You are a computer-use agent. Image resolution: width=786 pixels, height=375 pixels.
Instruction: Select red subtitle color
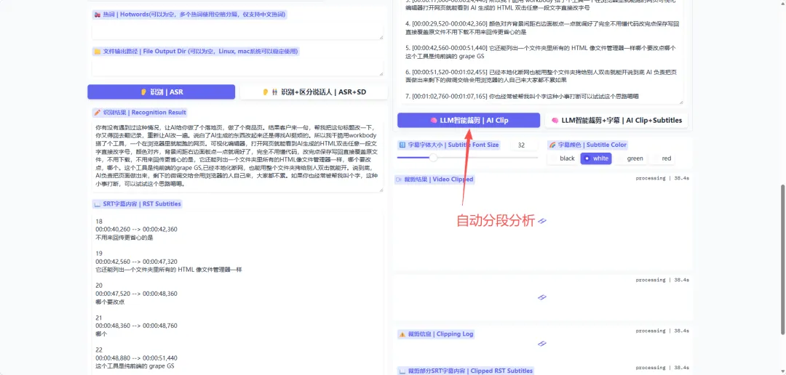(662, 158)
